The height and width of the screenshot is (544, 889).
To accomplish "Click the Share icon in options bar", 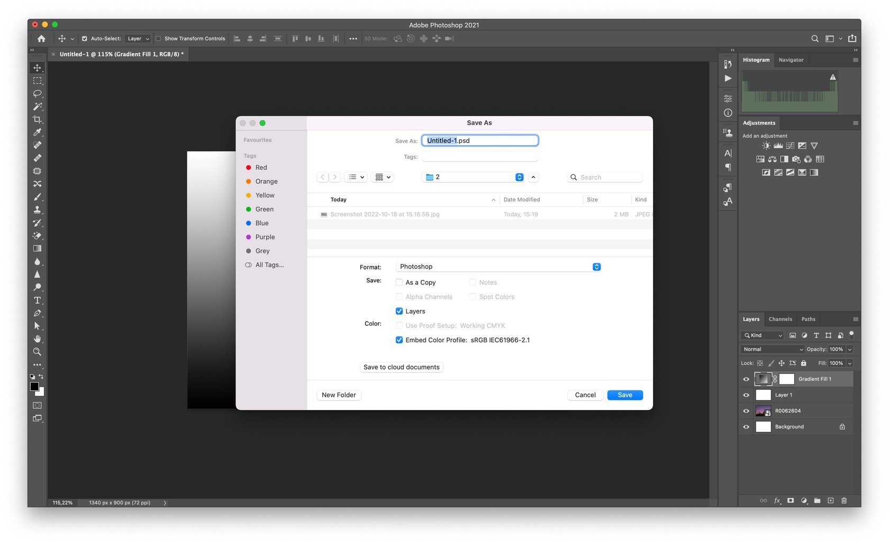I will (852, 38).
